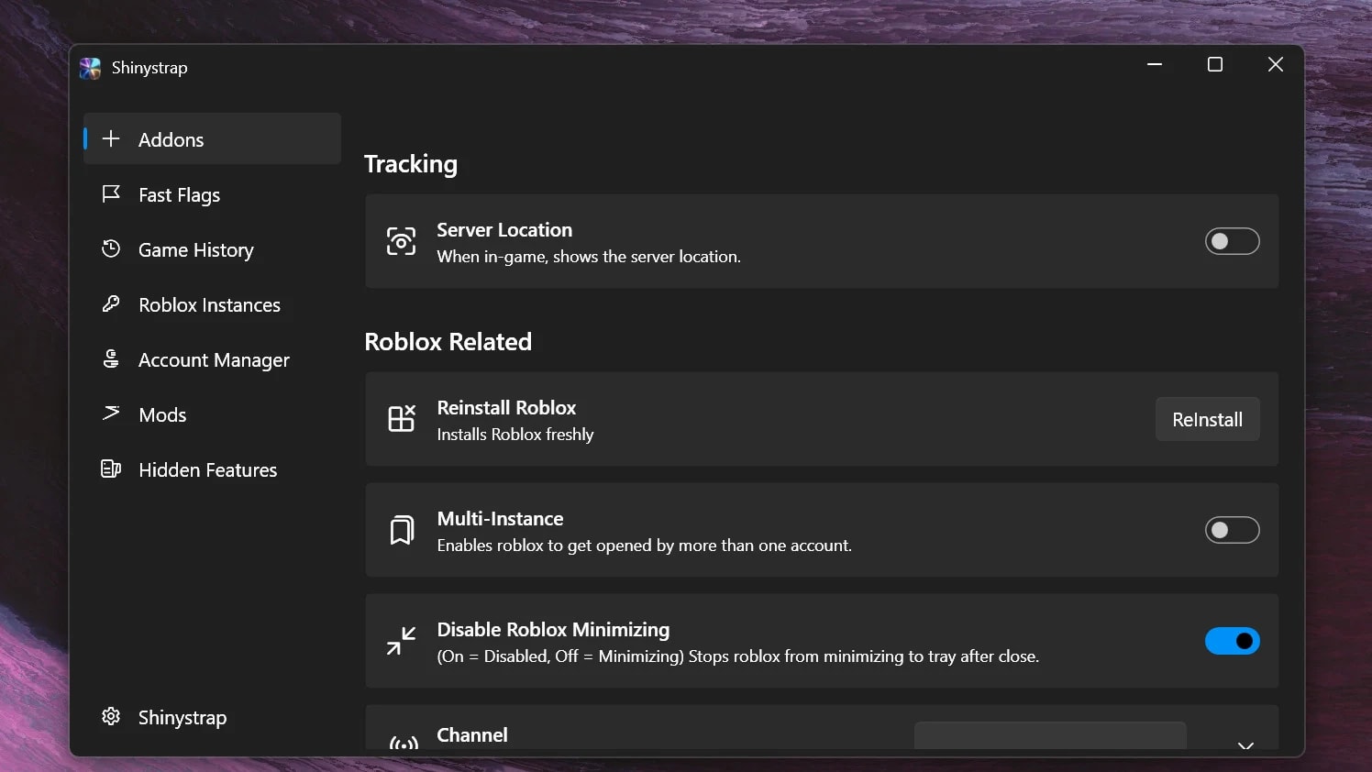Open Game History page

coord(212,249)
